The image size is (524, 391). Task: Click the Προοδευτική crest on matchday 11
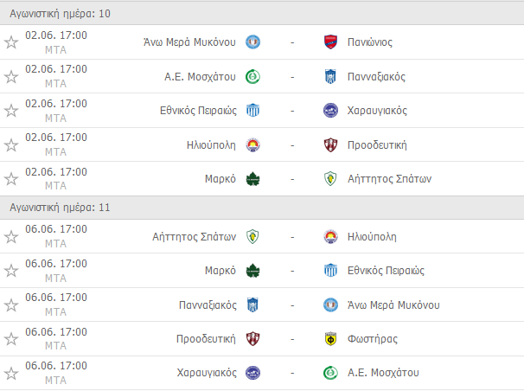coord(253,338)
